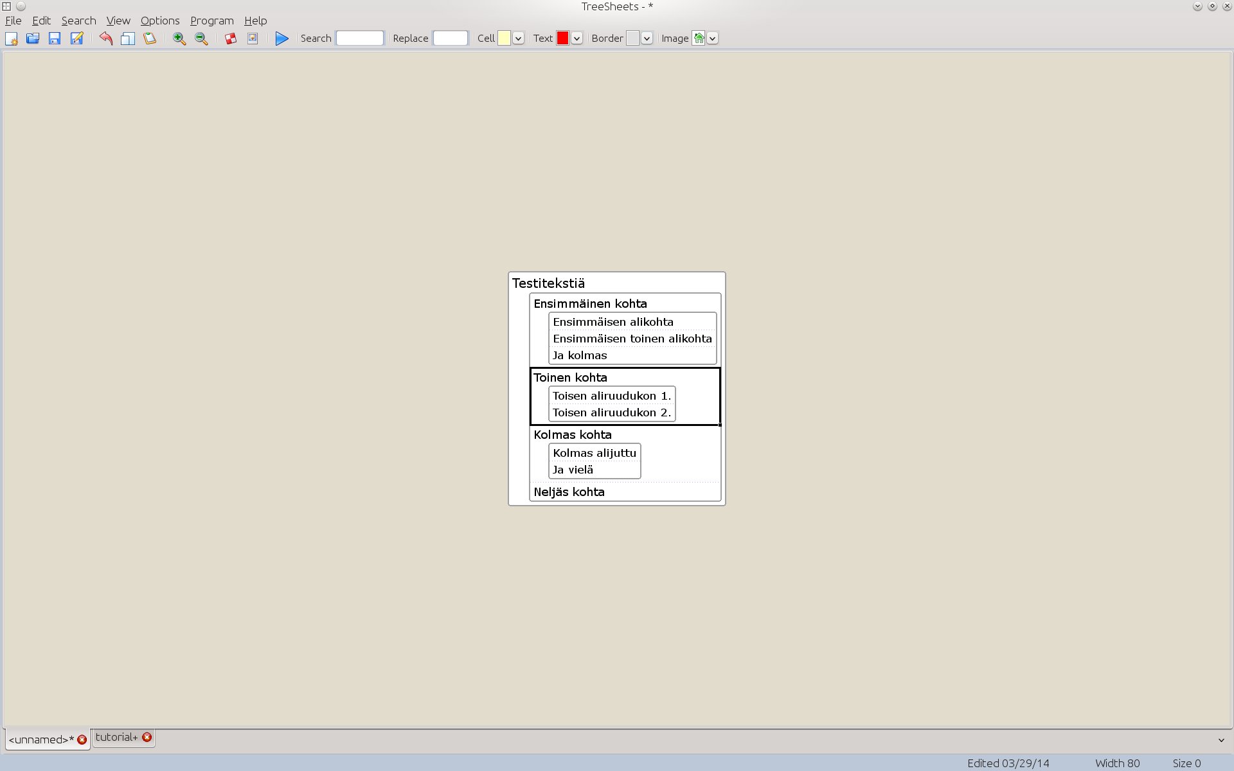1234x771 pixels.
Task: Open the Cell color dropdown arrow
Action: tap(518, 39)
